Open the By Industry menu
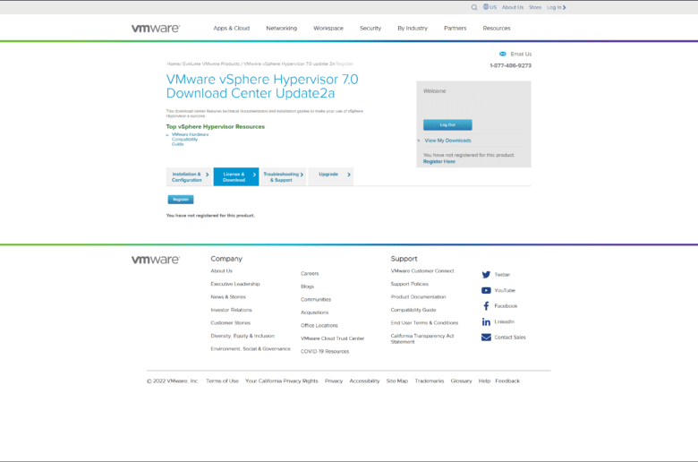The image size is (698, 462). [413, 28]
